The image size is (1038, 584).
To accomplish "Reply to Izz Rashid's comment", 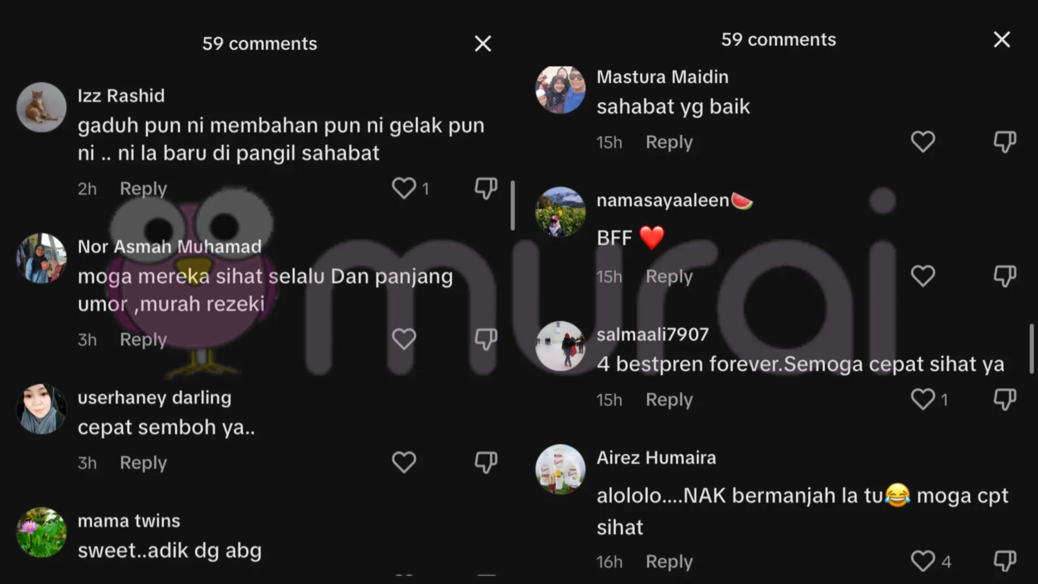I will point(143,189).
